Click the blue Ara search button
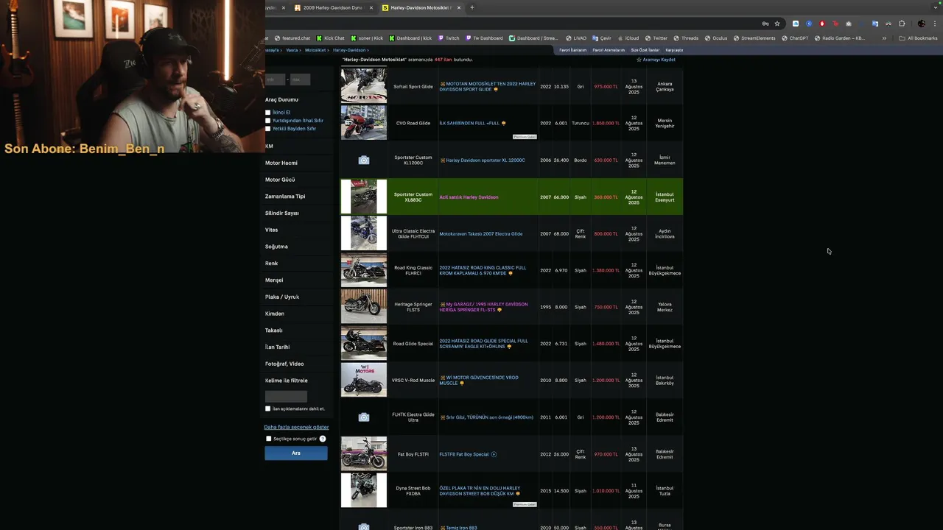 pos(296,453)
